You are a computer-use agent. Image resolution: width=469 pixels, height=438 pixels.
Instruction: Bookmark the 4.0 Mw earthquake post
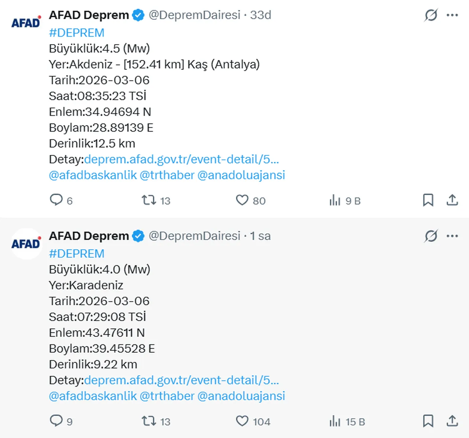tap(429, 421)
